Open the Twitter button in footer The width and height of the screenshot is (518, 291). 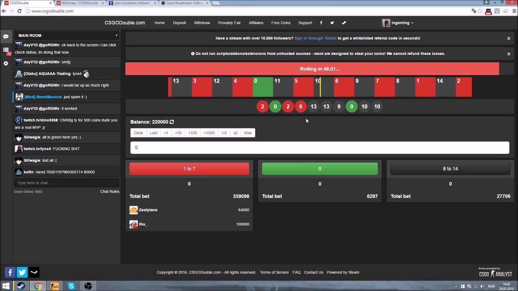[22, 272]
